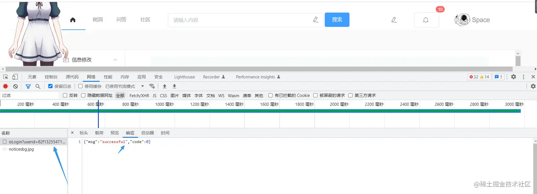Open 问答 navigation link
Screen dimensions: 537x194
point(121,20)
